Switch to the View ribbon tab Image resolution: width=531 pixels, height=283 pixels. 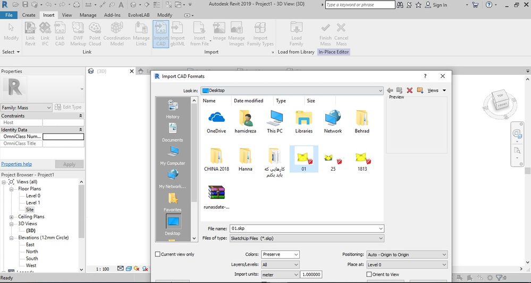point(67,15)
